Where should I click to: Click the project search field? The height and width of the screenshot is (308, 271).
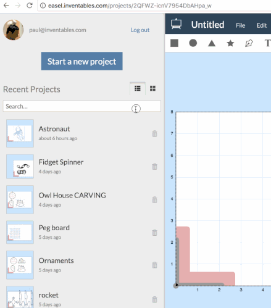[x=82, y=106]
